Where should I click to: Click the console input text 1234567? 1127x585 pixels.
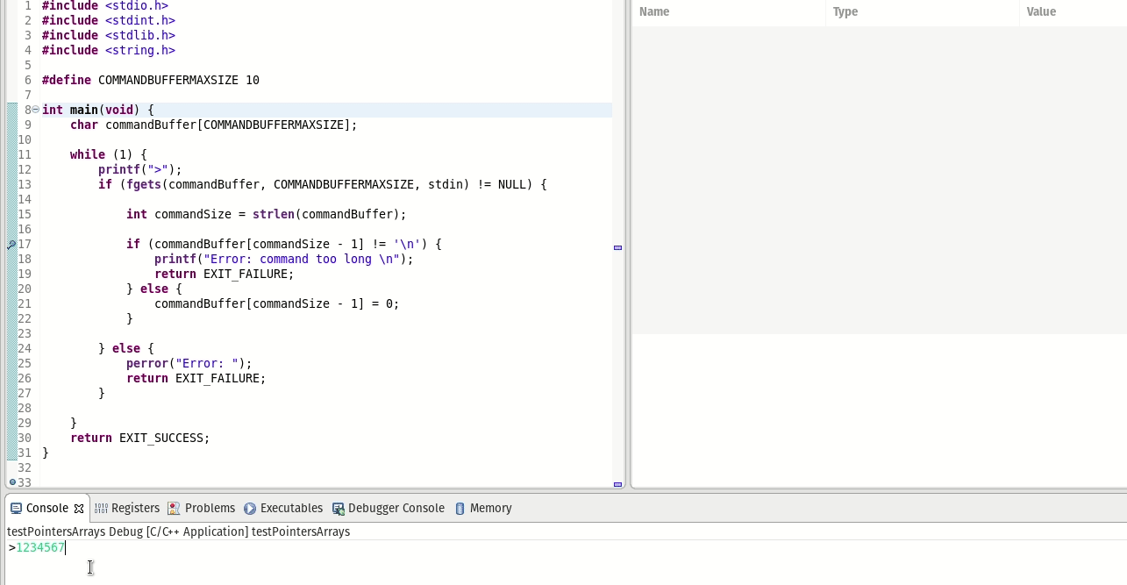click(x=40, y=547)
